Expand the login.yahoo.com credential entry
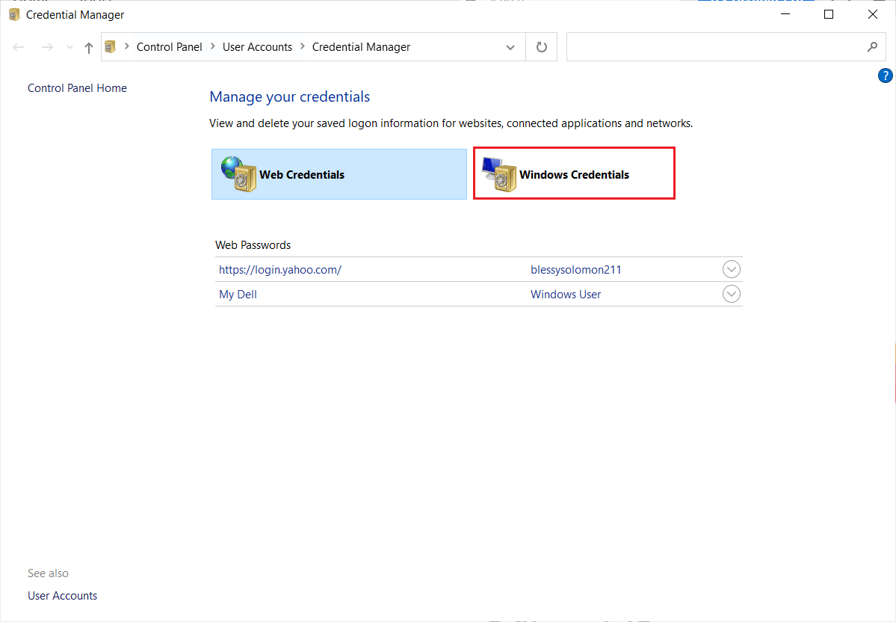 [x=732, y=269]
